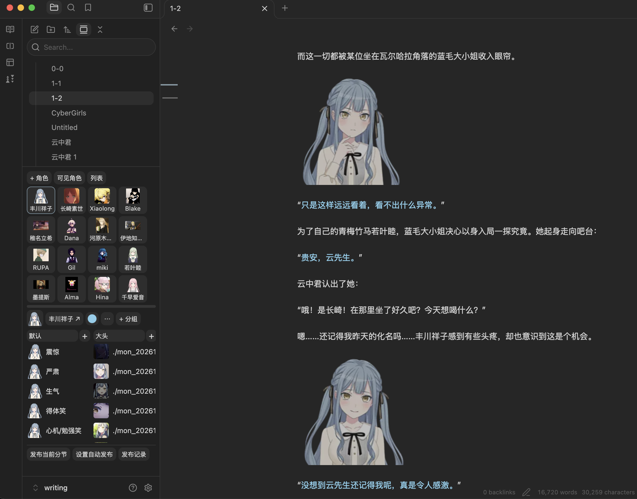The width and height of the screenshot is (637, 499).
Task: Navigate back with the left arrow
Action: pos(174,29)
